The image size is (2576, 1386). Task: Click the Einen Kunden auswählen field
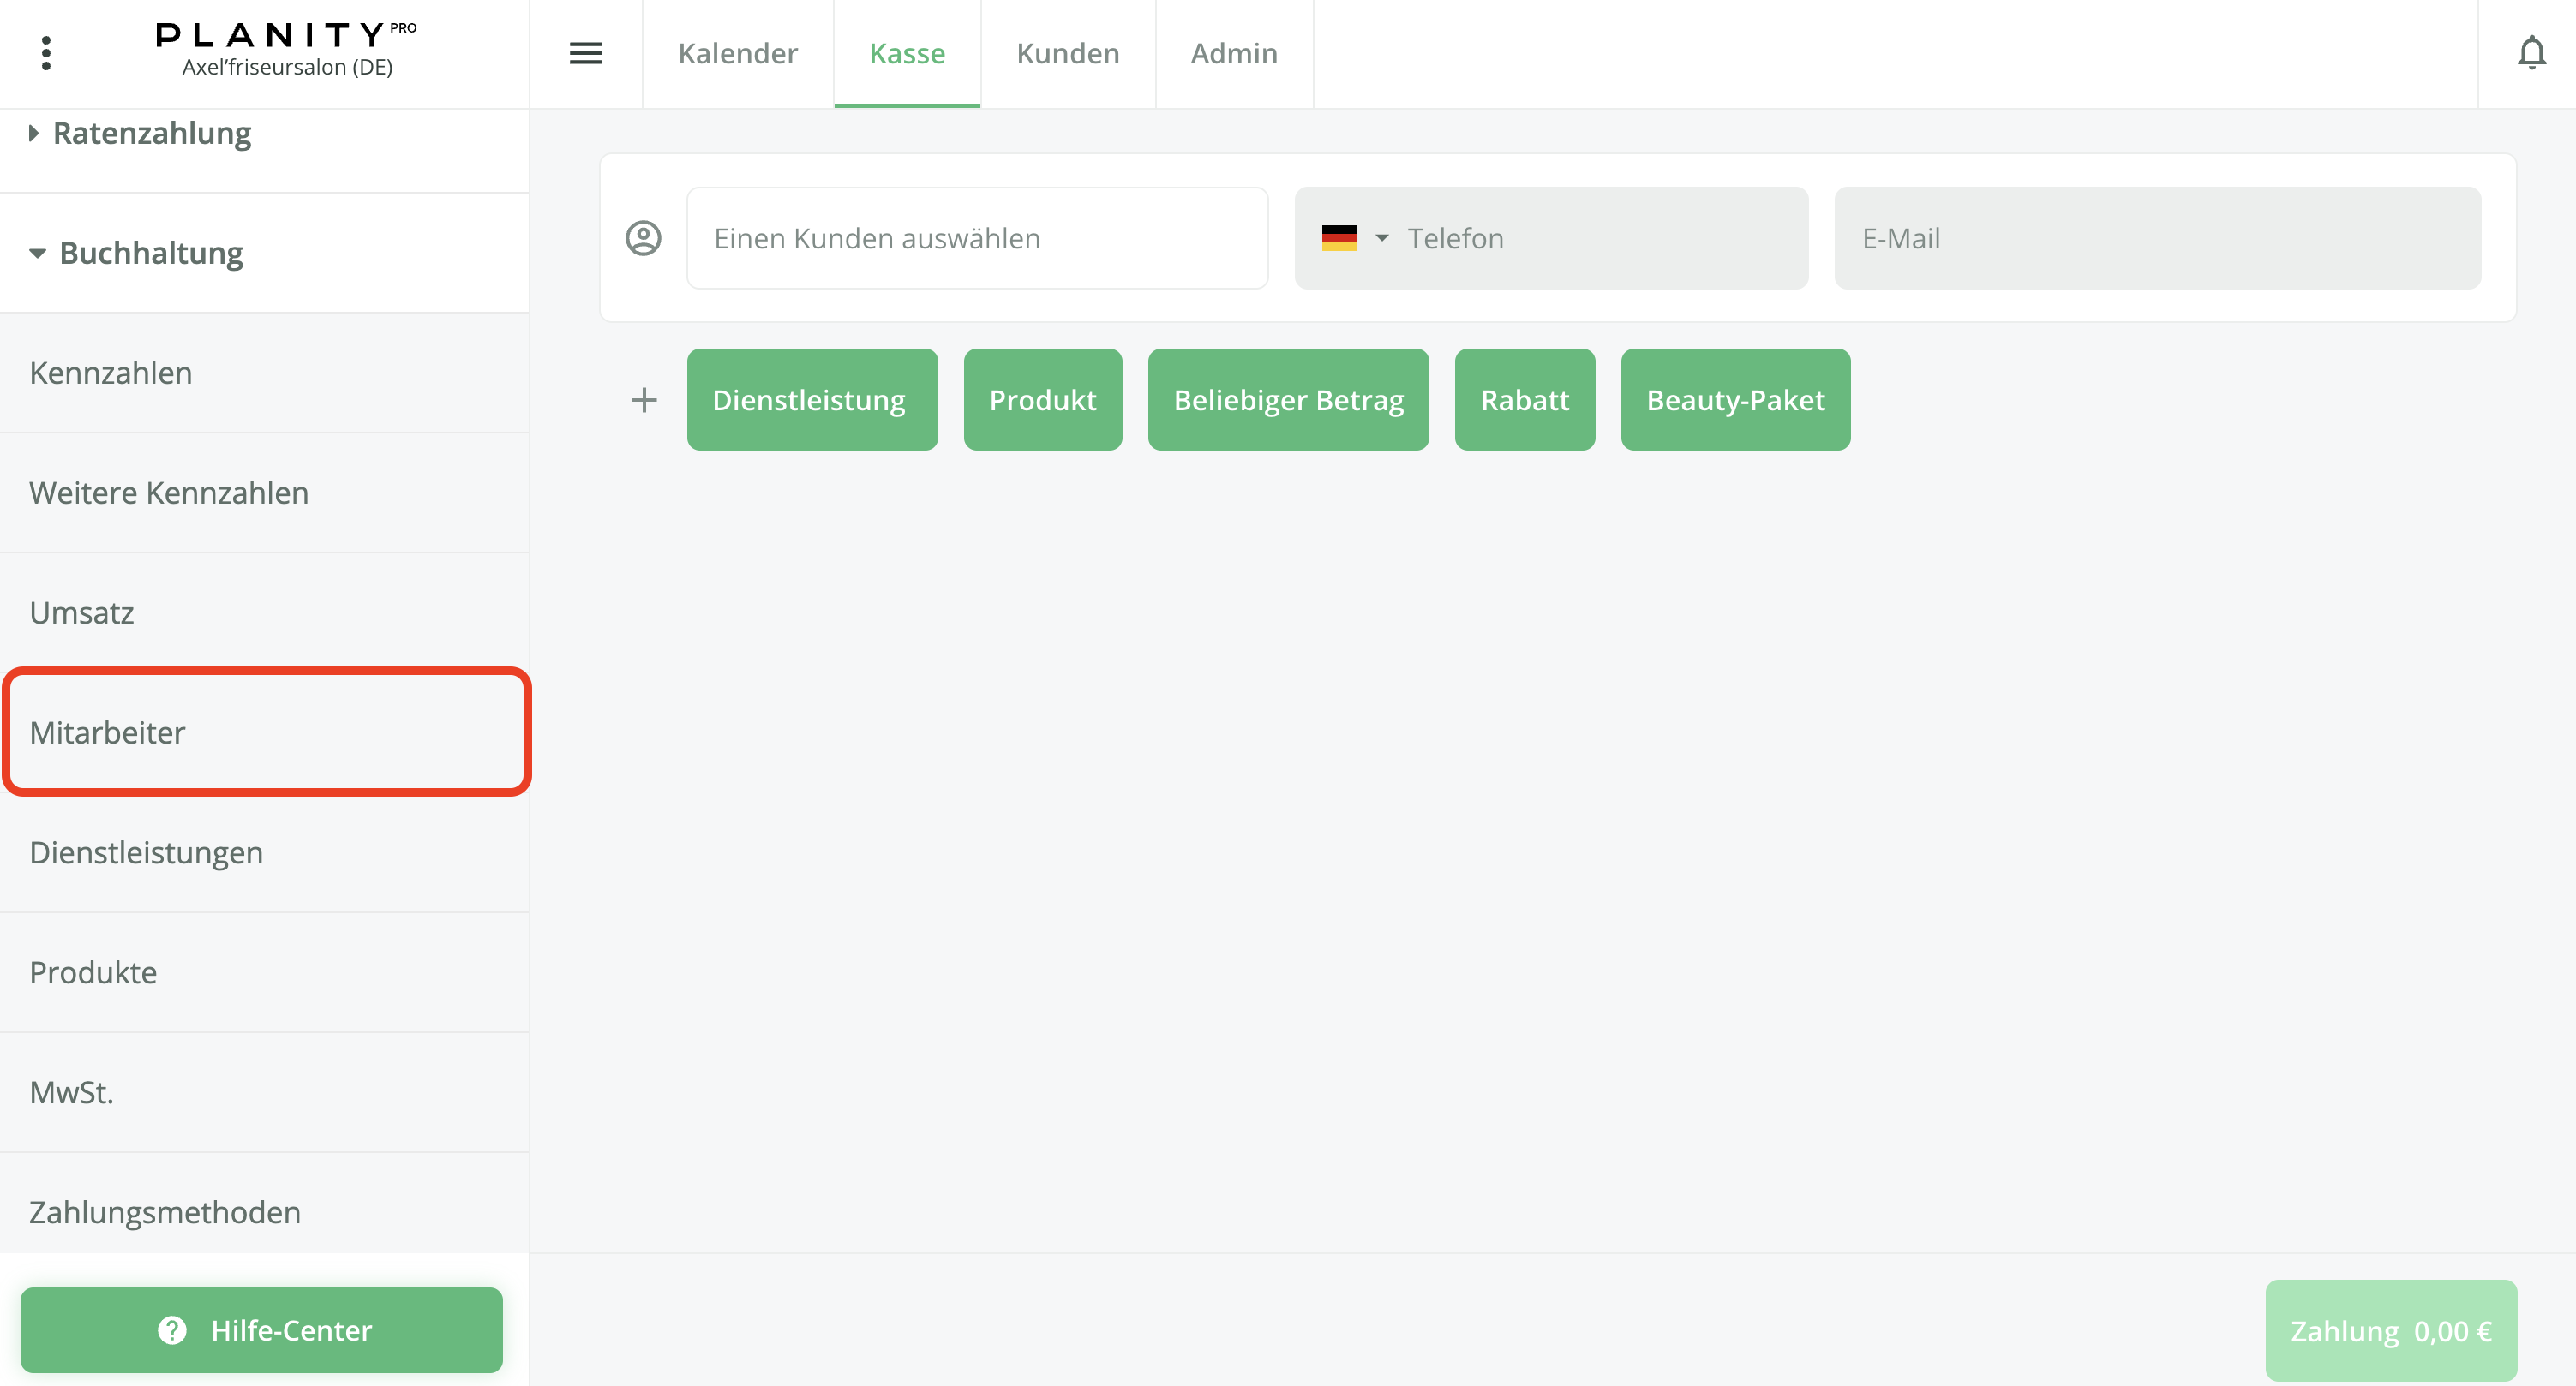[976, 238]
